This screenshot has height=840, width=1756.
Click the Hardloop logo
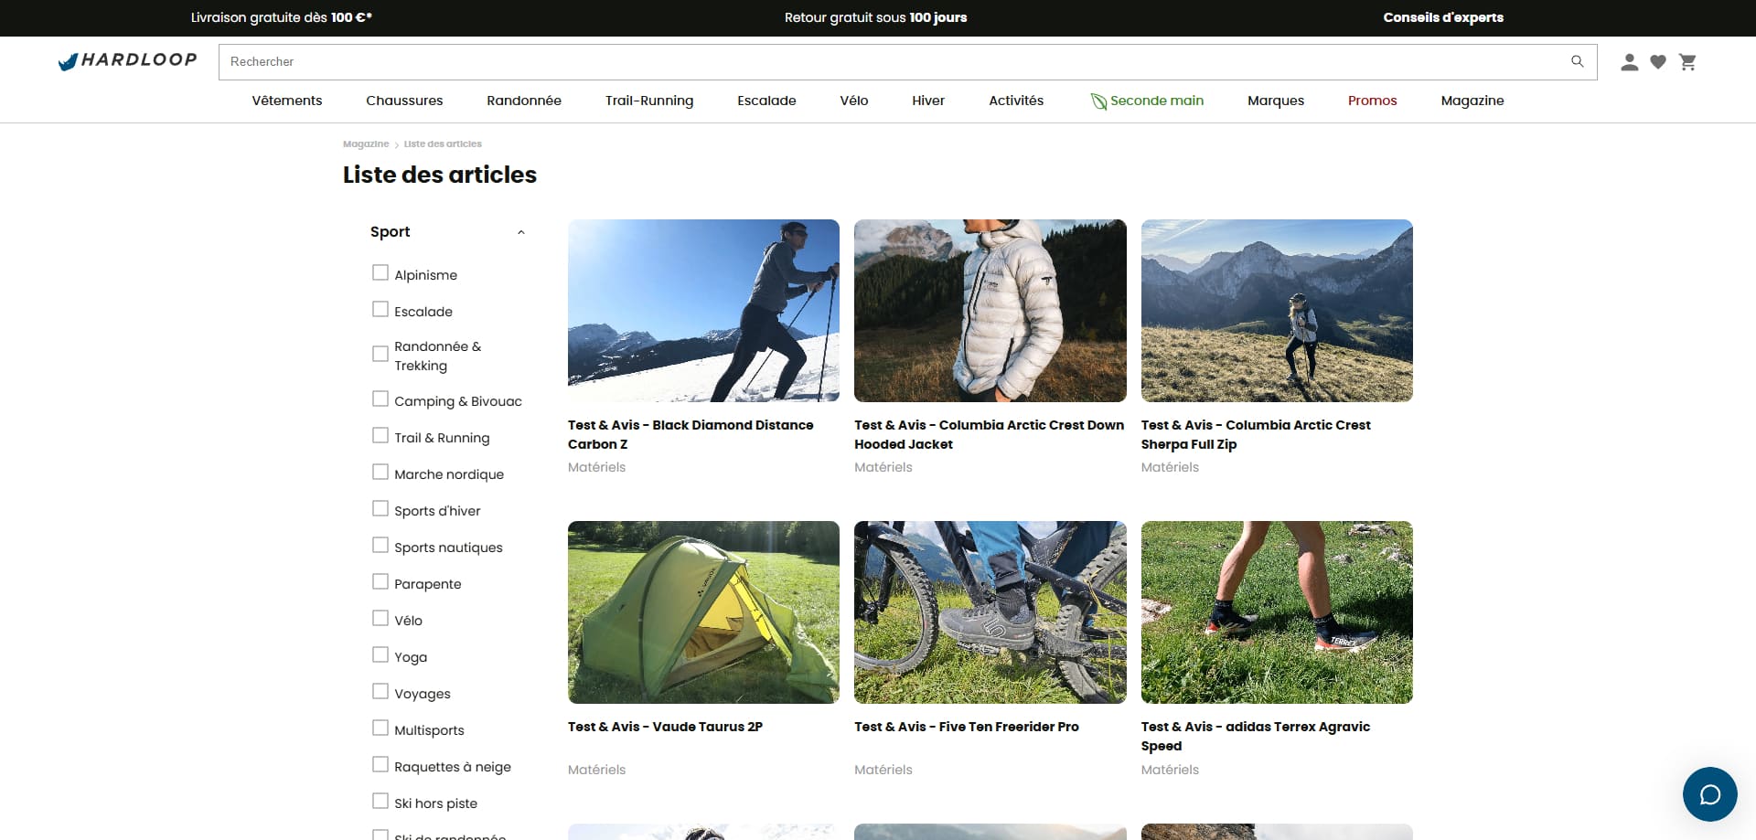point(127,61)
